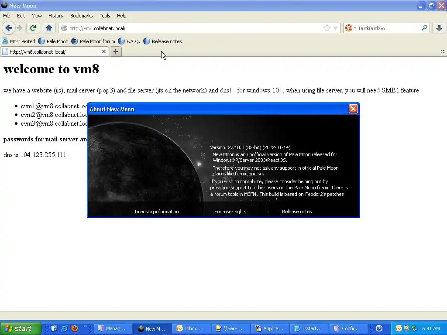Click the dns is 104.123.255.111 text
This screenshot has width=447, height=335.
(x=35, y=155)
